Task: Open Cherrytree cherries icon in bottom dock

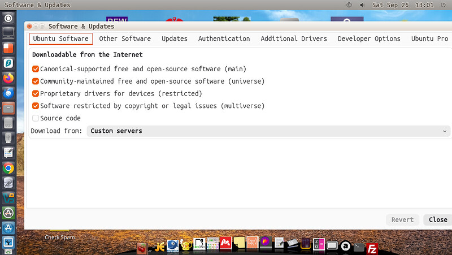Action: pos(142,248)
